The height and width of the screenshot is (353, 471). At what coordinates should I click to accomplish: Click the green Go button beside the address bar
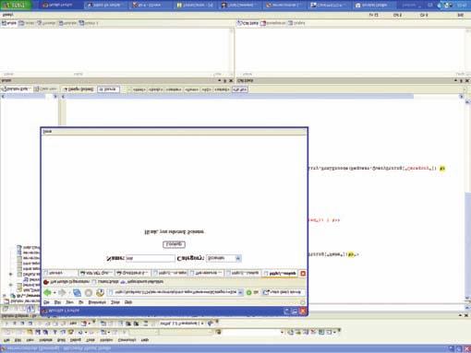tap(249, 292)
